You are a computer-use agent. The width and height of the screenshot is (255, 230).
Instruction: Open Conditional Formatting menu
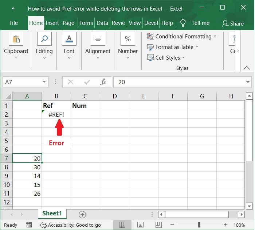[x=182, y=37]
